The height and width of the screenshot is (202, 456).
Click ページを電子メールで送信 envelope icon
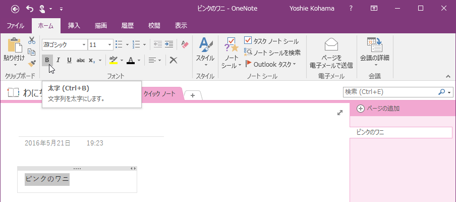coord(331,45)
